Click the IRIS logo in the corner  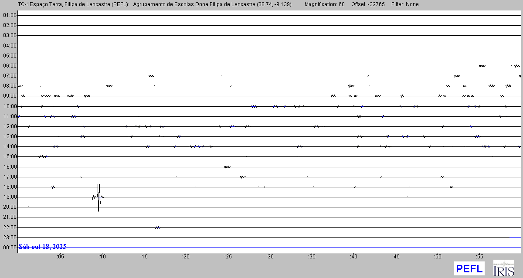[x=503, y=268]
